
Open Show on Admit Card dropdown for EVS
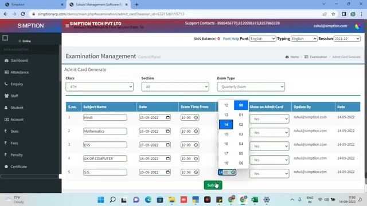pos(269,146)
